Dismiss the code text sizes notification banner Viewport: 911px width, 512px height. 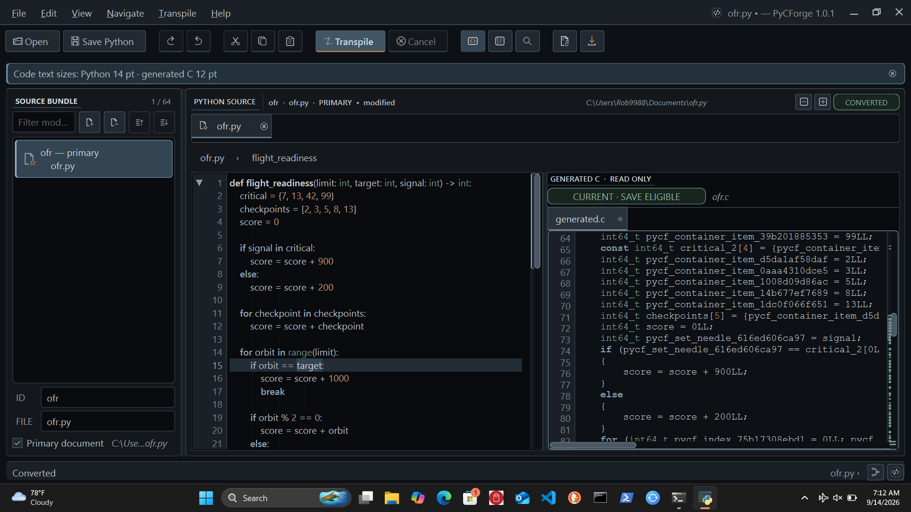click(x=892, y=73)
